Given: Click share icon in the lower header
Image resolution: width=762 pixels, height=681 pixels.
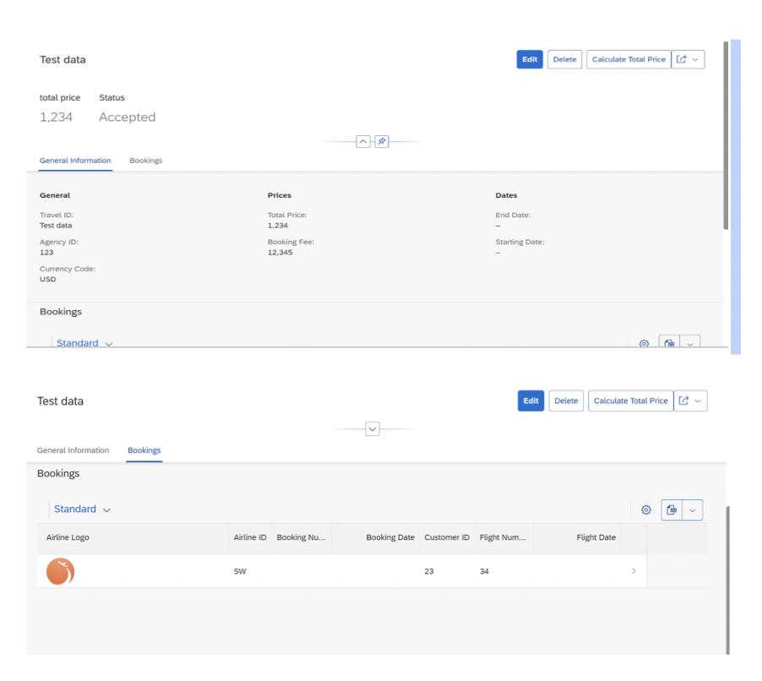Looking at the screenshot, I should pos(683,400).
